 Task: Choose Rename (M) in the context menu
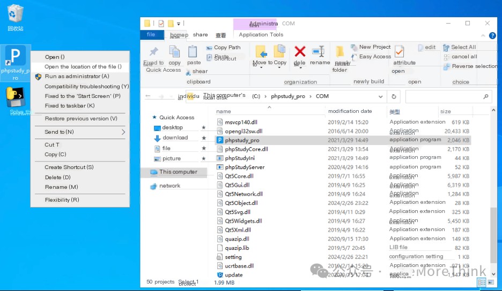tap(80, 187)
